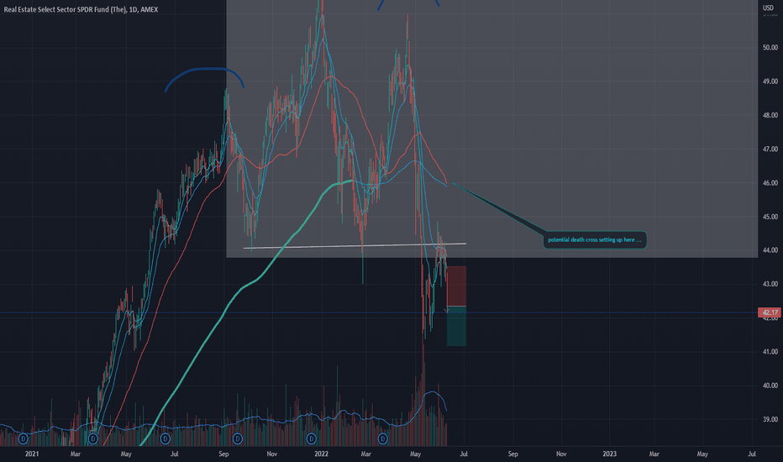The height and width of the screenshot is (462, 783).
Task: Select the red stop-loss zone of the short position
Action: (456, 286)
